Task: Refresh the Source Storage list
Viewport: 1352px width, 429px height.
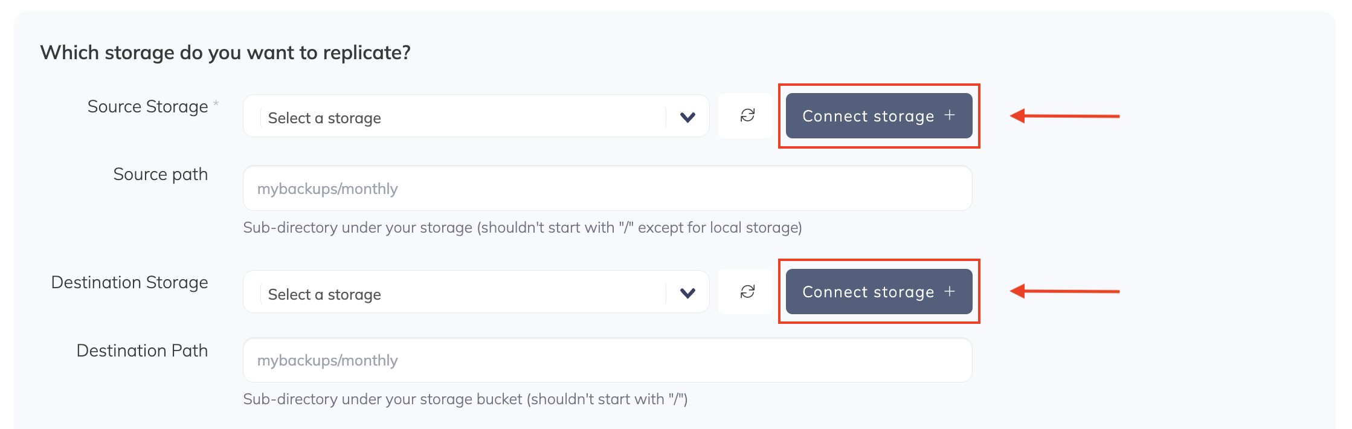Action: tap(747, 115)
